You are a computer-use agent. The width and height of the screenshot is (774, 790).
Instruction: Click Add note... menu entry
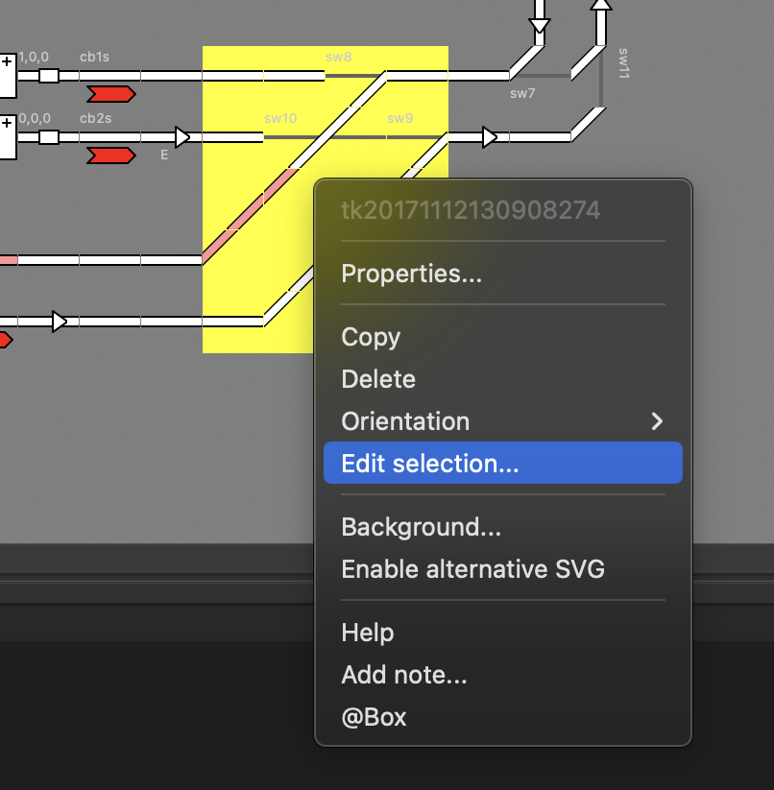point(403,675)
